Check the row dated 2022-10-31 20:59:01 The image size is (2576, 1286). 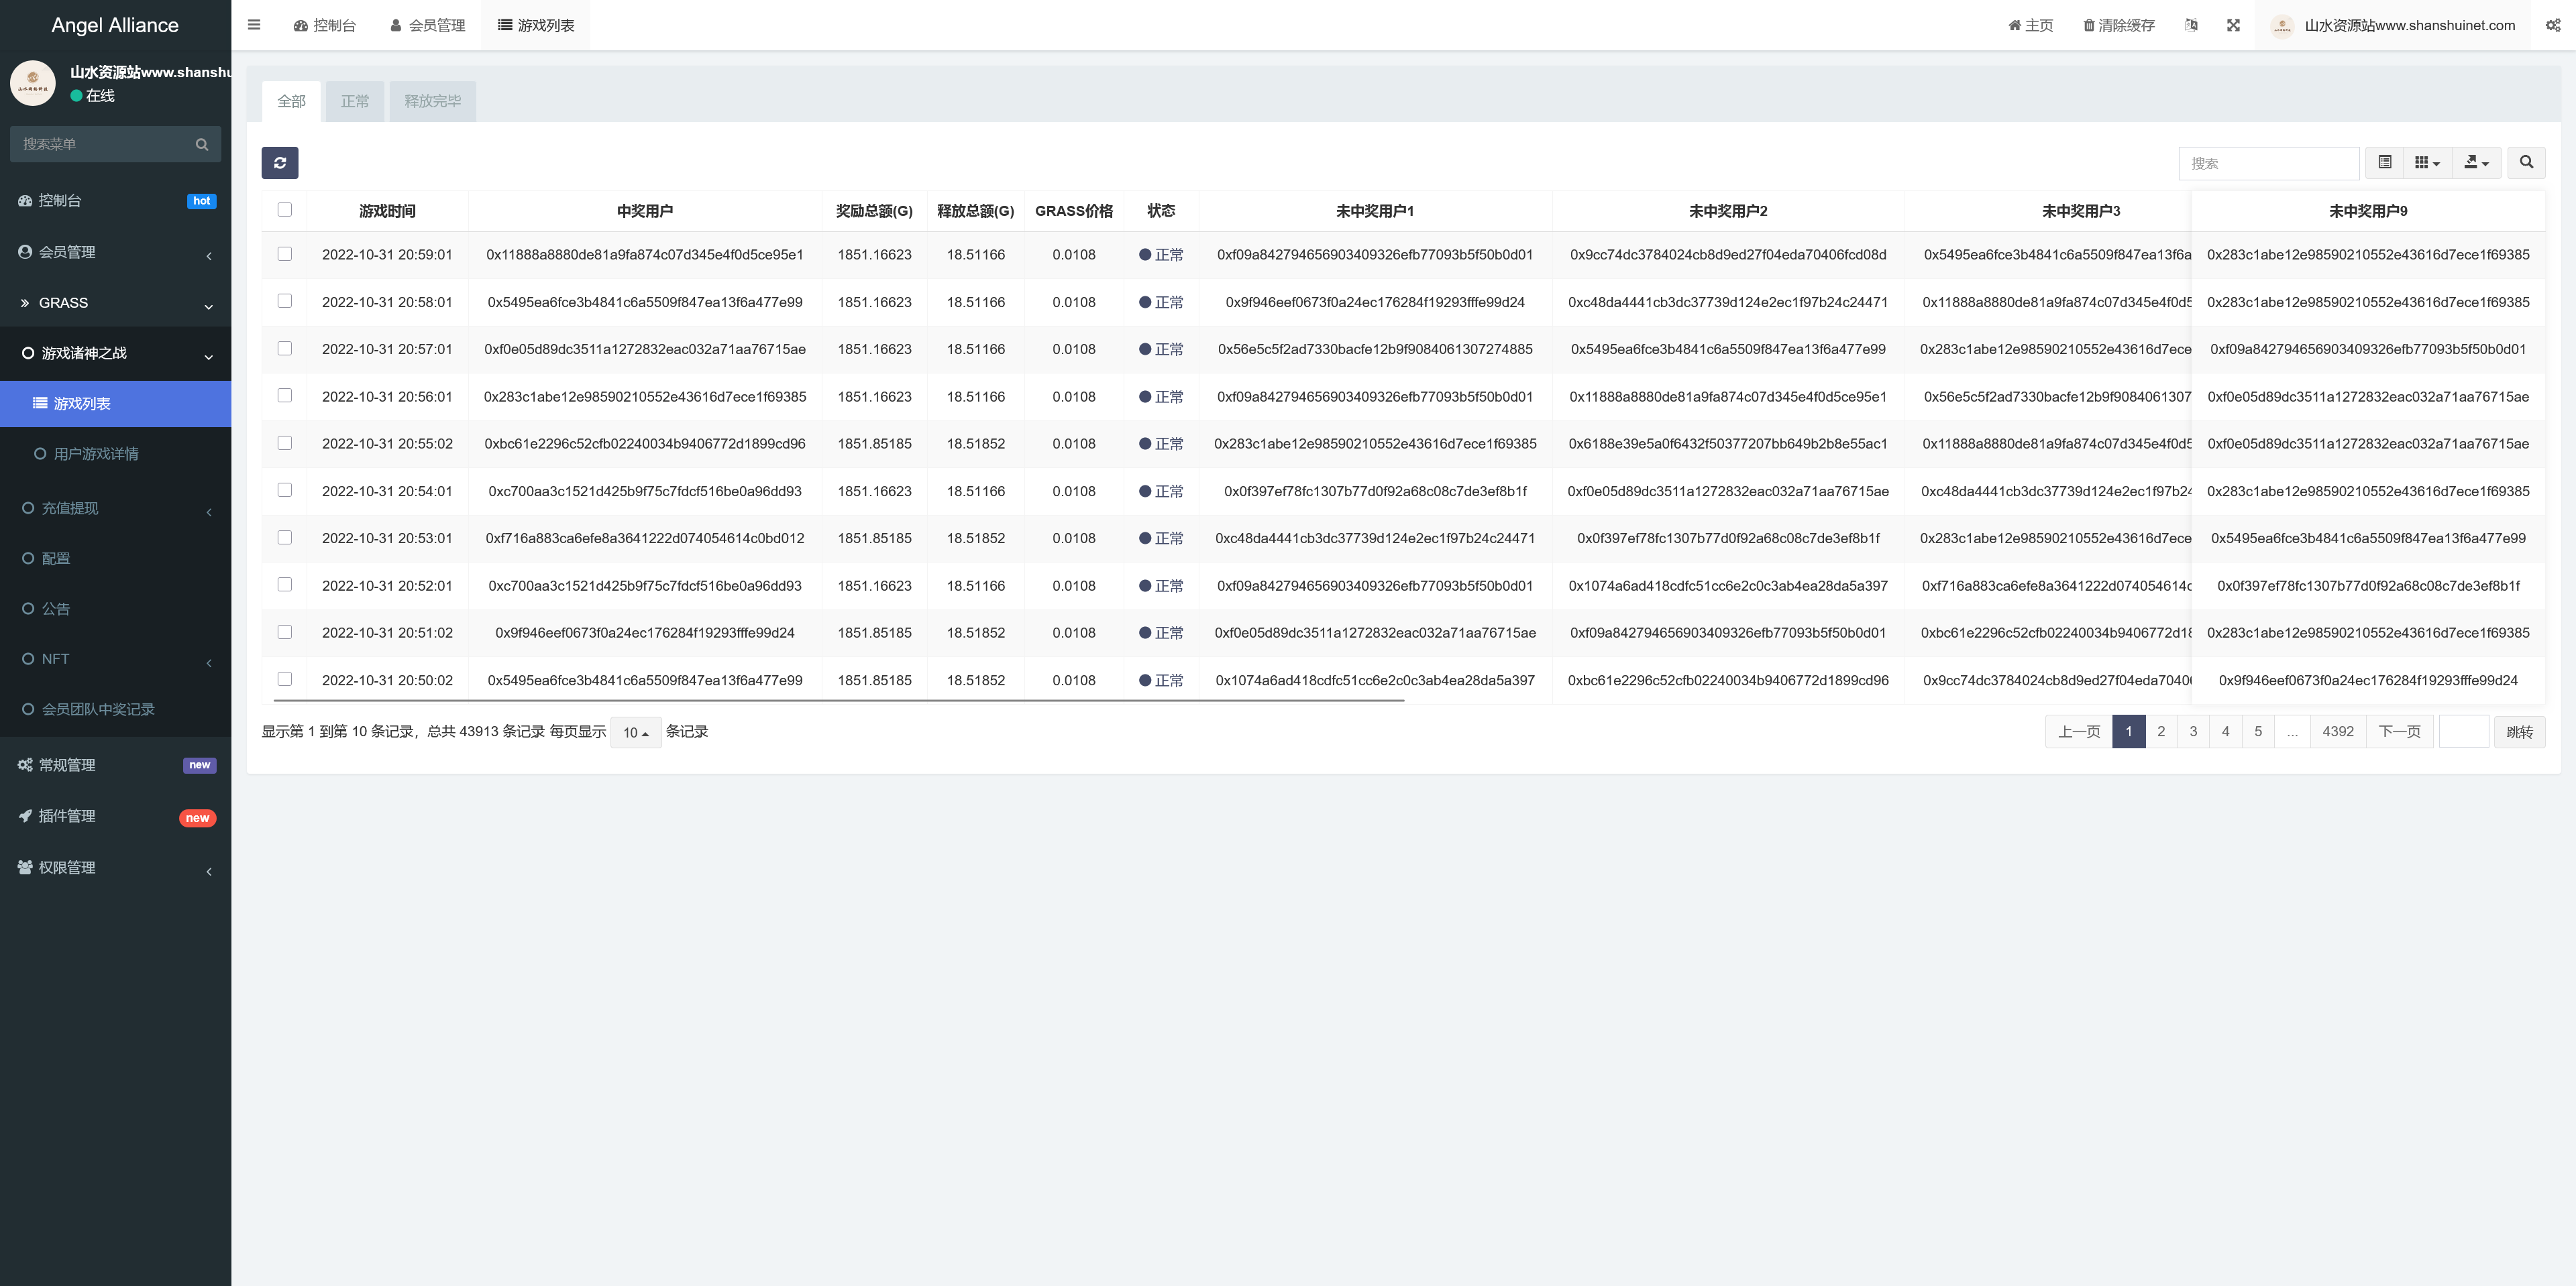pos(285,255)
